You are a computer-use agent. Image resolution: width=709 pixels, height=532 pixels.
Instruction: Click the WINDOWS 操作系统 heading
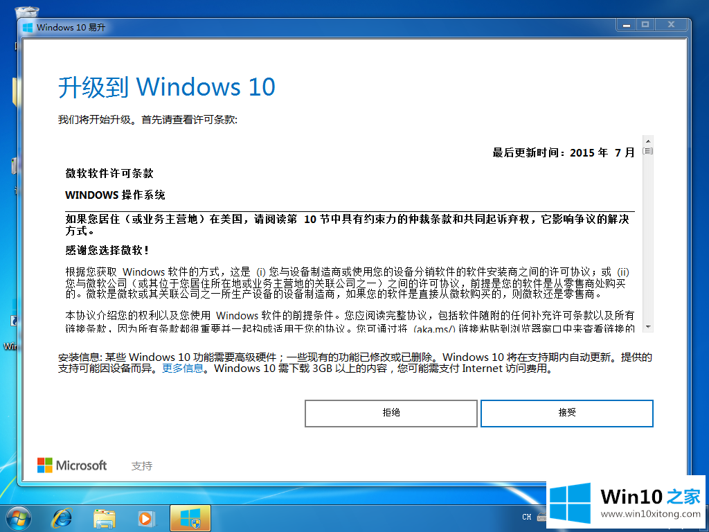pos(116,195)
